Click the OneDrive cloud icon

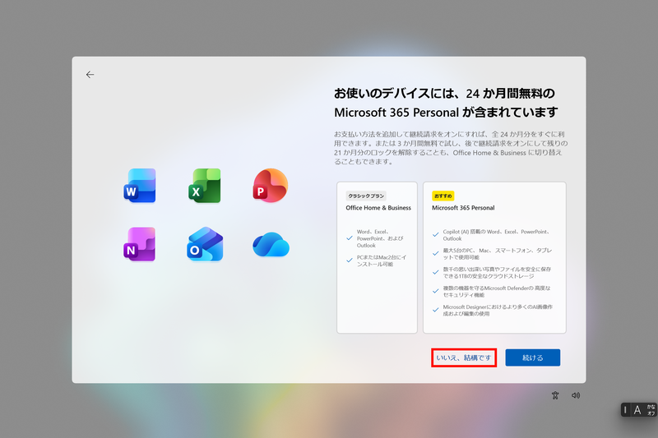click(271, 244)
